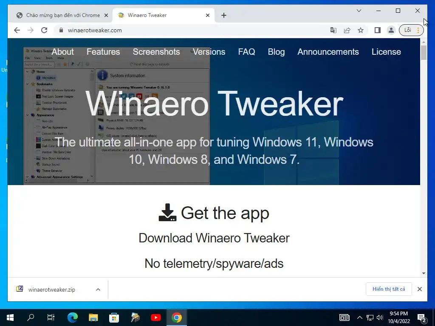435x326 pixels.
Task: Open the Versions nav link
Action: coord(209,52)
